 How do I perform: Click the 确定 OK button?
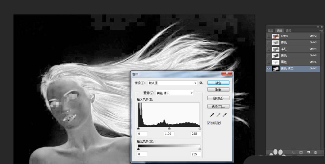tap(218, 83)
